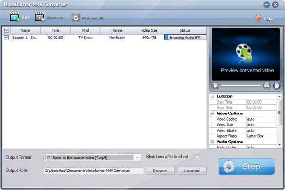285x190 pixels.
Task: Click the Aspect Ratio label
Action: pos(227,136)
